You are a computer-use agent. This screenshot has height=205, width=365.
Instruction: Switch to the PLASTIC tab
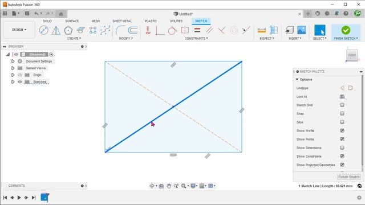pyautogui.click(x=151, y=21)
